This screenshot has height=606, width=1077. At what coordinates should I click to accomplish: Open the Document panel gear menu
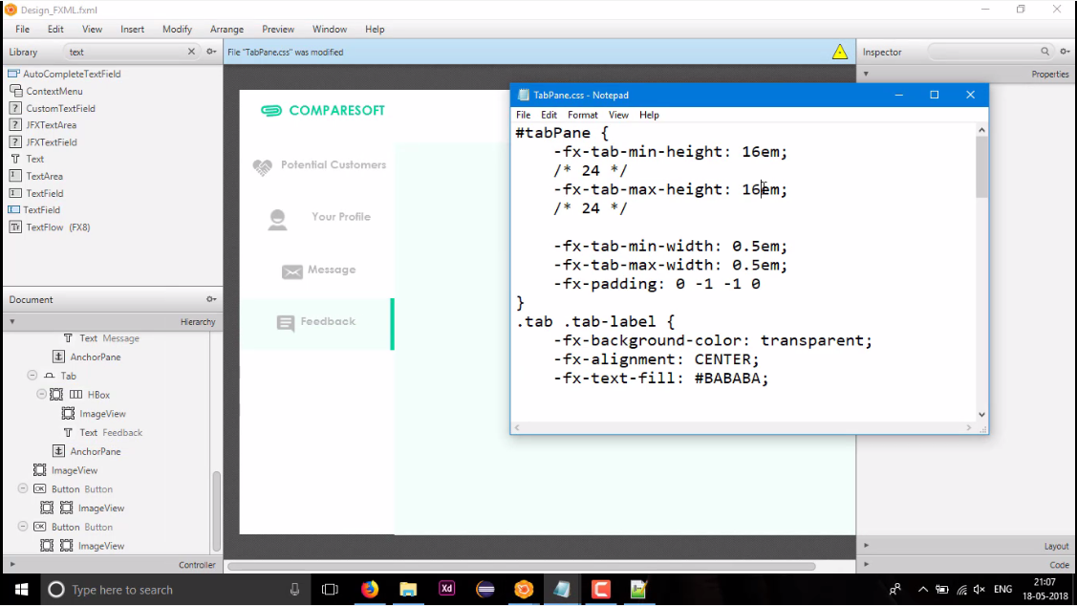211,299
